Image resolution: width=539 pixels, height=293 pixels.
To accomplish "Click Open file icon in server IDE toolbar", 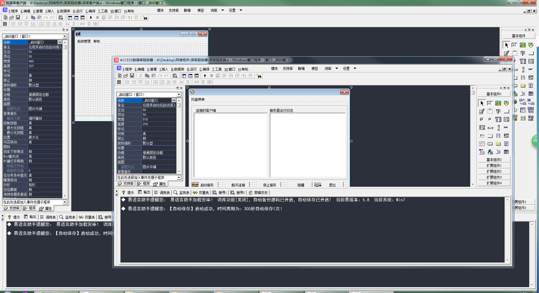I will 126,76.
